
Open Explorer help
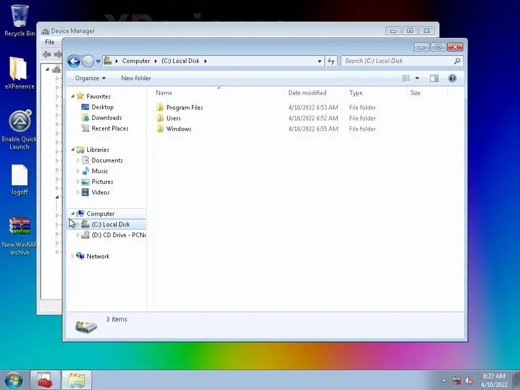pos(452,78)
